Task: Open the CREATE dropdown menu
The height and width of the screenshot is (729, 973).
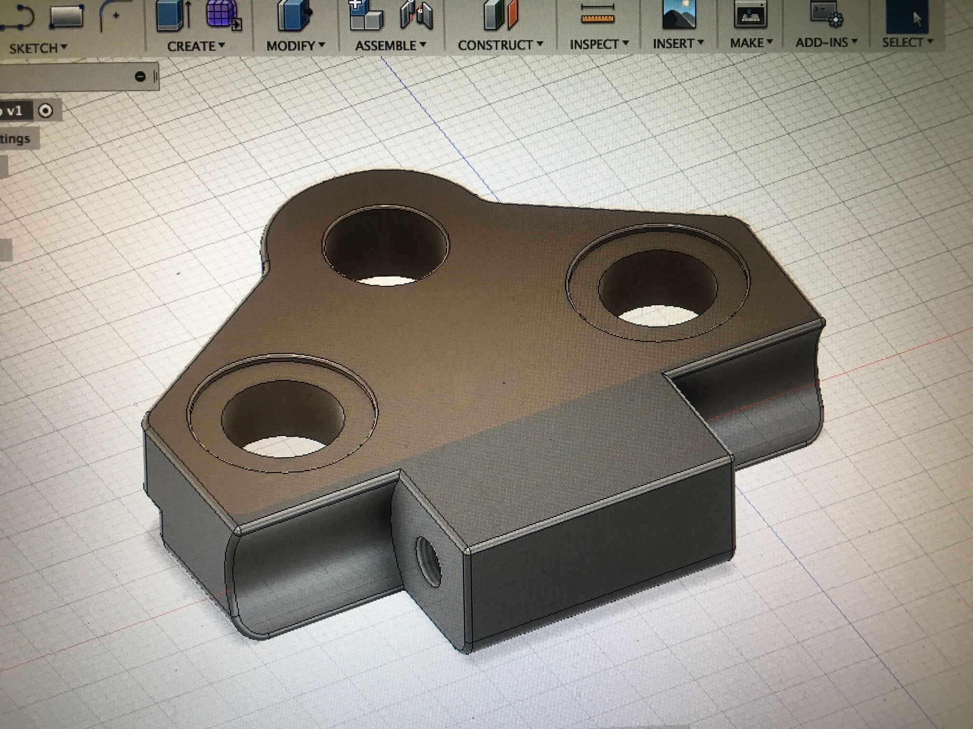Action: (195, 46)
